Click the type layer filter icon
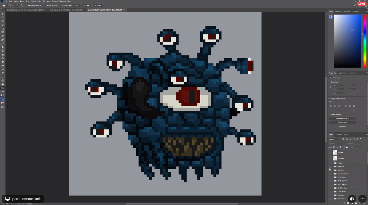This screenshot has width=368, height=205. [x=350, y=139]
